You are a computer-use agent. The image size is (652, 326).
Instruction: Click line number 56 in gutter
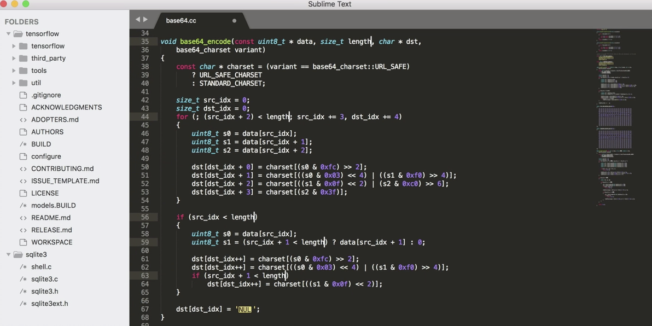pyautogui.click(x=145, y=217)
